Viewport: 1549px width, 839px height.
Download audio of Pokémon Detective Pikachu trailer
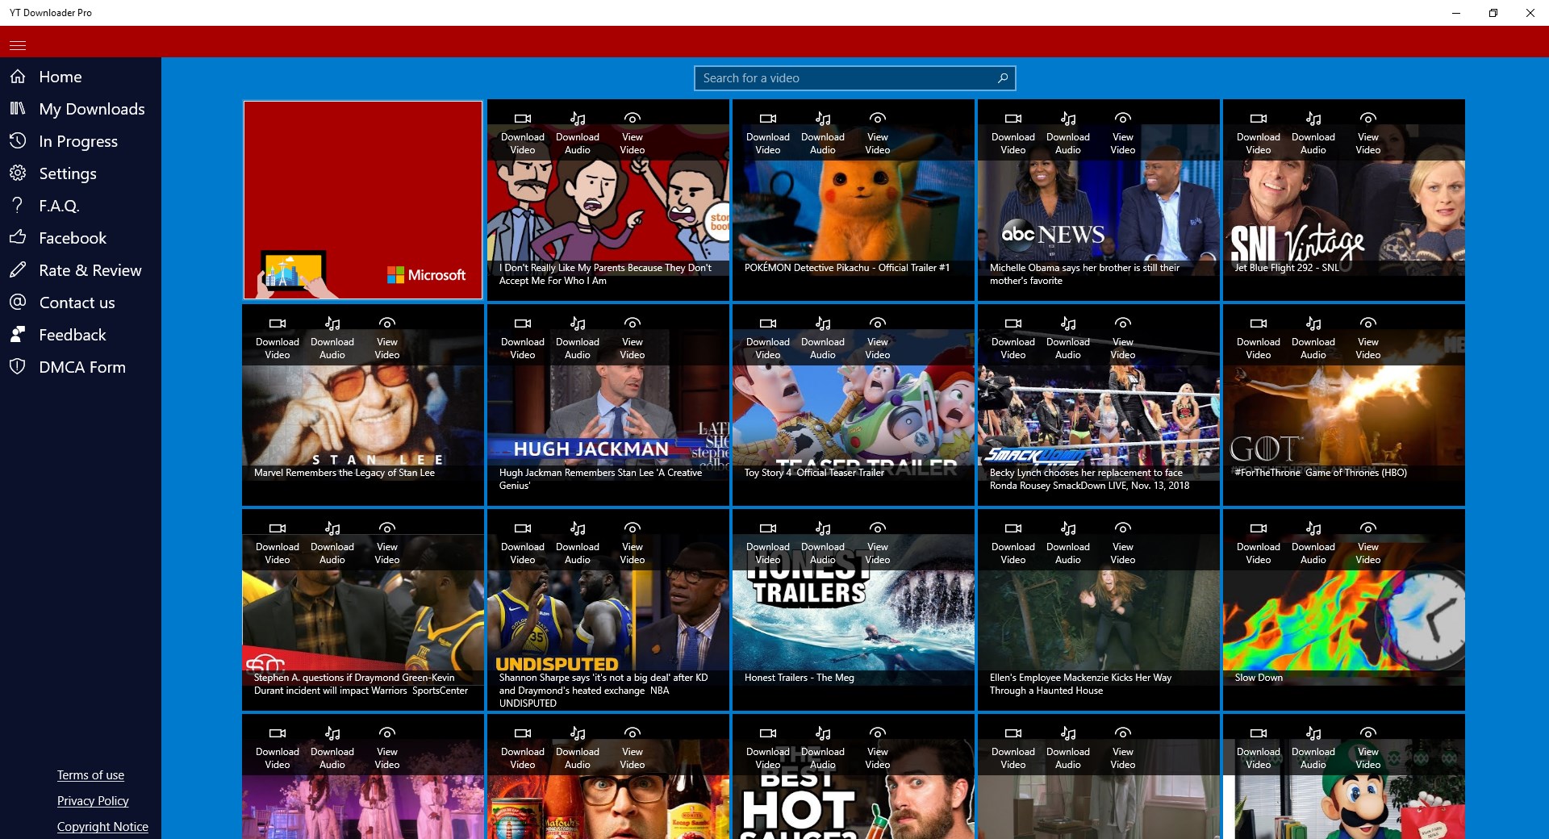tap(823, 134)
